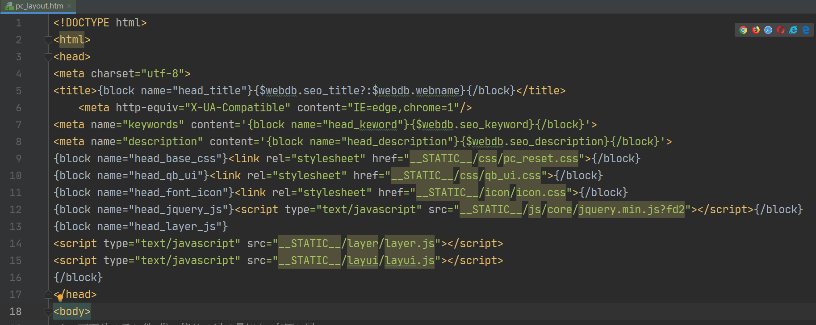This screenshot has height=325, width=816.
Task: Click the IE=edge,chrome=1 content value
Action: (x=403, y=108)
